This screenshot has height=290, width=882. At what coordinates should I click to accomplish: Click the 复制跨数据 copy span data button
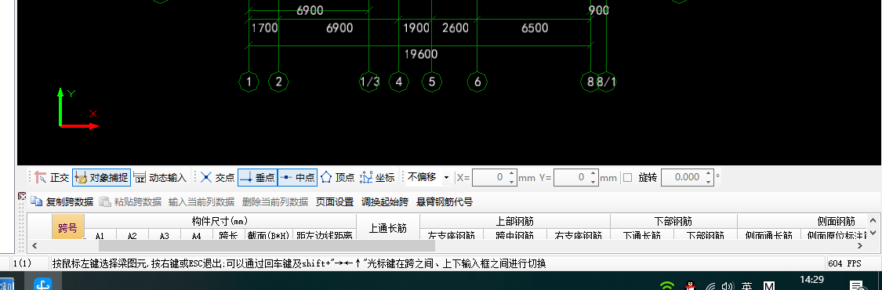click(x=62, y=201)
